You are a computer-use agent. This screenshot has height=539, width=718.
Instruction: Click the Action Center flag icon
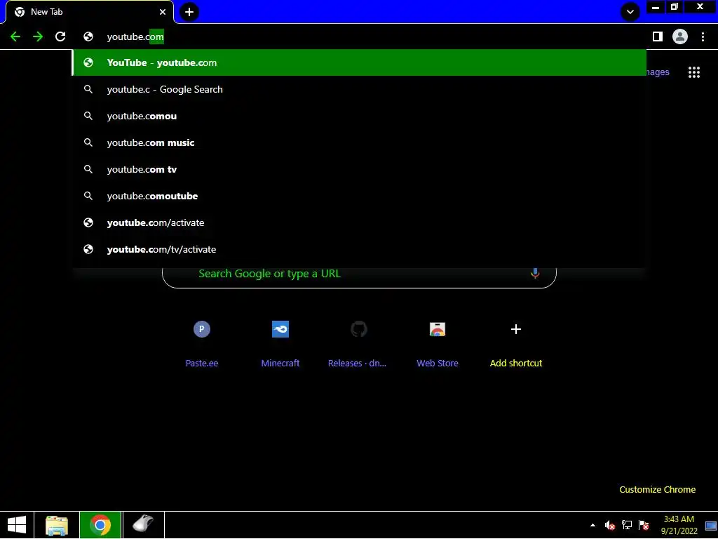pyautogui.click(x=644, y=525)
